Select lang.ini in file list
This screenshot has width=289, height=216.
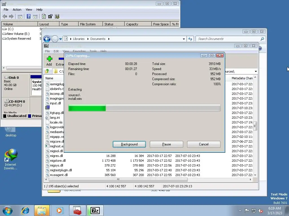pos(55,118)
